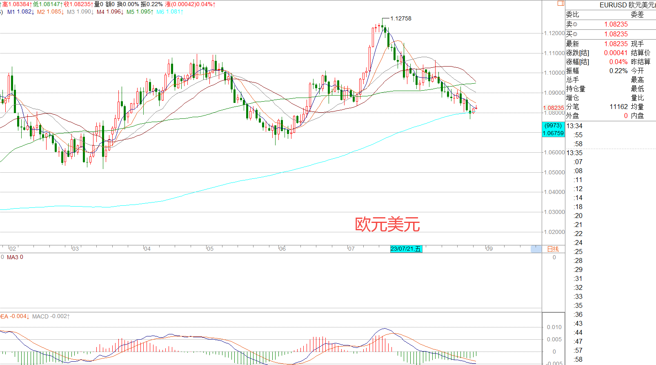Click the EURUSD 欧元美元 title
This screenshot has height=365, width=656.
[x=627, y=5]
